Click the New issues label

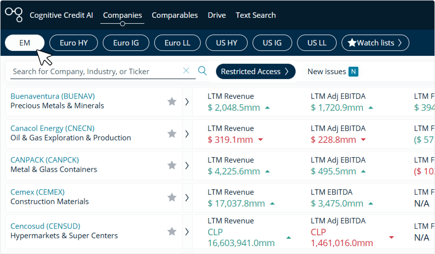tap(327, 72)
